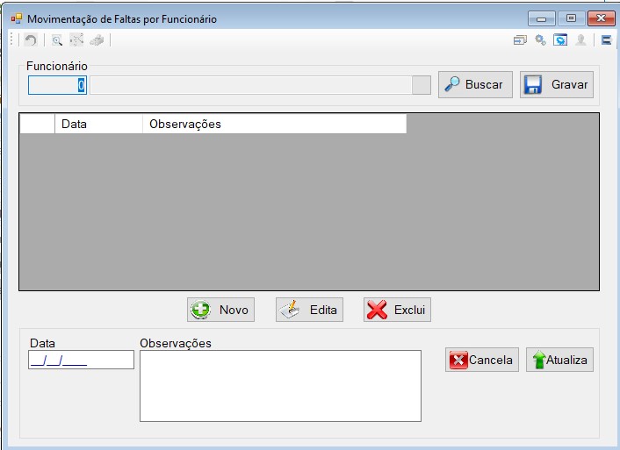The width and height of the screenshot is (620, 450).
Task: Click the Observações column header in grid
Action: point(274,124)
